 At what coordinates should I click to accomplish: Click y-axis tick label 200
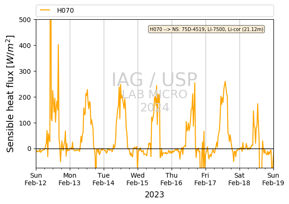click(25, 97)
